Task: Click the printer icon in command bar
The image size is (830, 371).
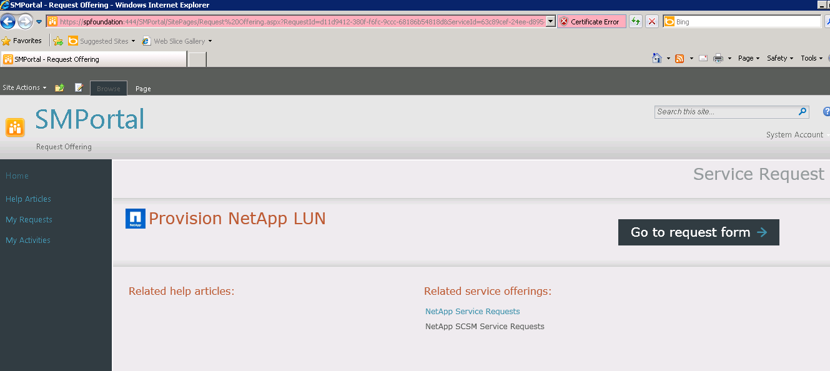Action: [x=718, y=58]
